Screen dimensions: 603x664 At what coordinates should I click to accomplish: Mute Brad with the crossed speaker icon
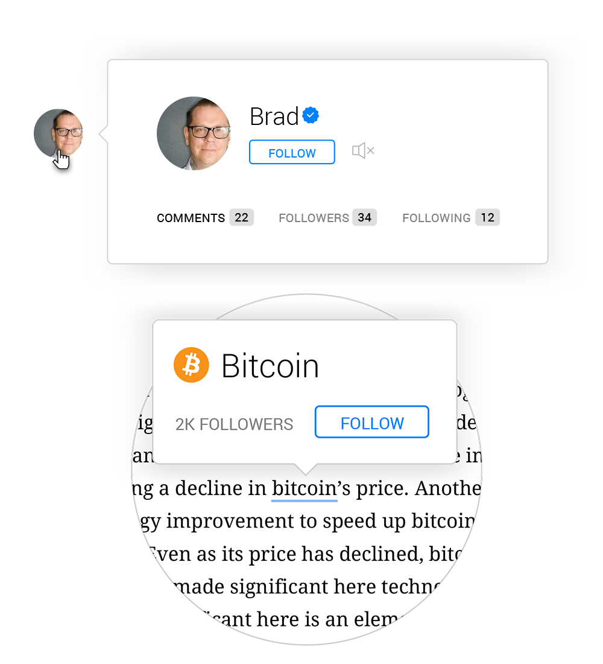[363, 151]
